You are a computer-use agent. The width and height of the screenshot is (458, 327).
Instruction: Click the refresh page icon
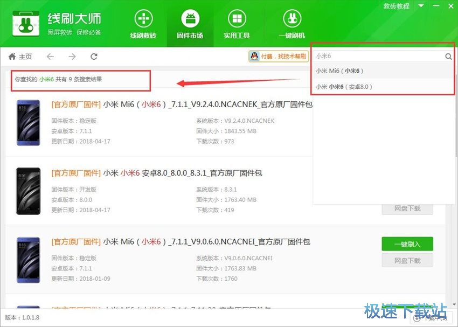pos(94,57)
